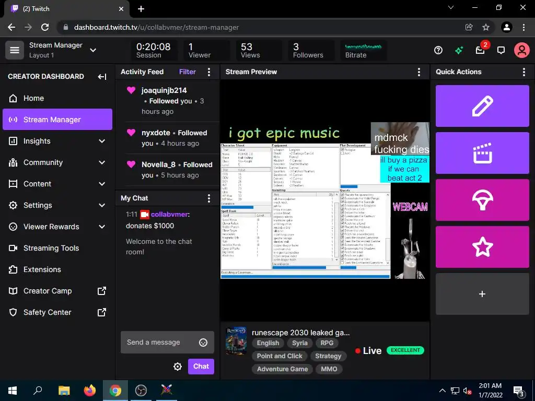Click joaquinjb214 in the Activity Feed
The width and height of the screenshot is (535, 401).
164,90
